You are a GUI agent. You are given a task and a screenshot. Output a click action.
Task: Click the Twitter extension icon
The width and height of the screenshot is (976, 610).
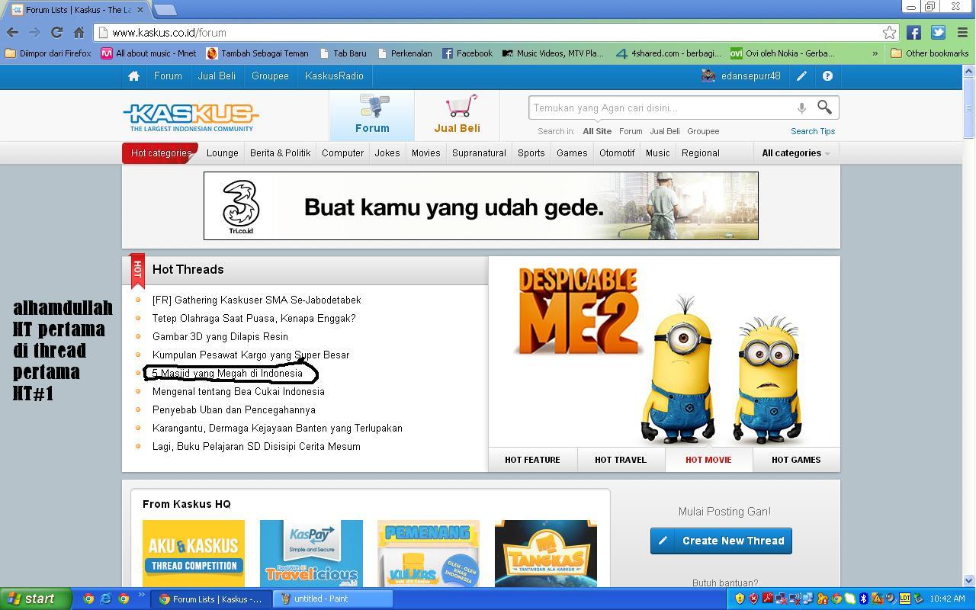[938, 33]
